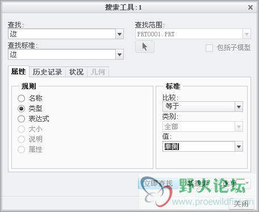Select the 大小 rule radio button

(21, 129)
